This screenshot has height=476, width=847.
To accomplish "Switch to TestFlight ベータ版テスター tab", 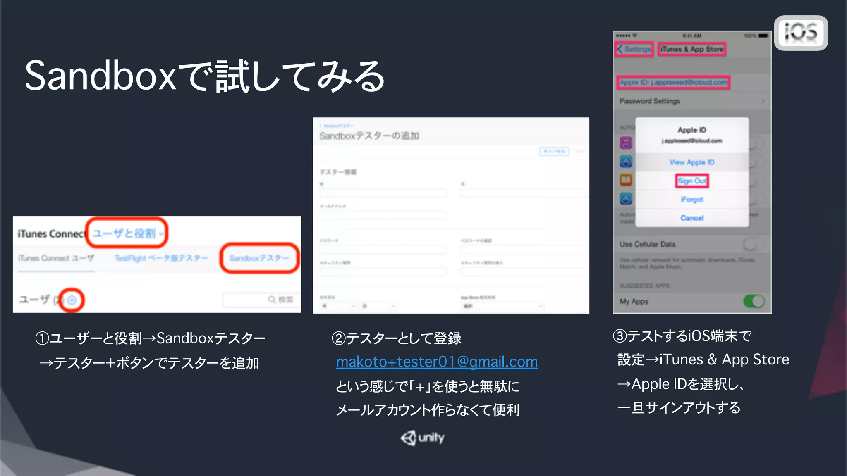I will click(x=161, y=258).
